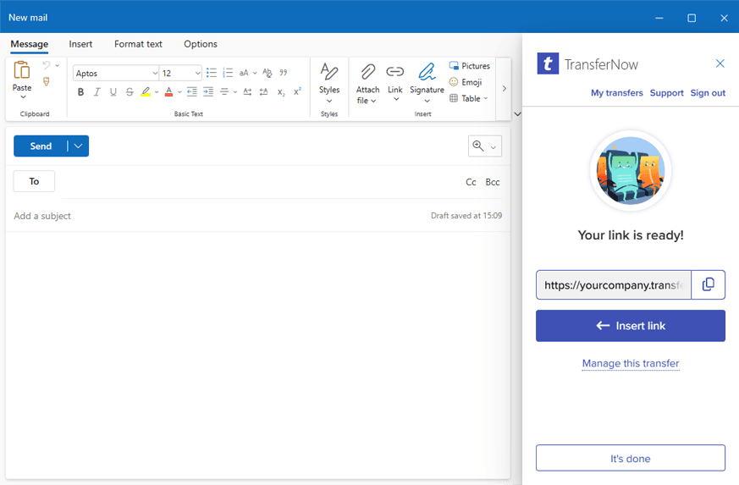
Task: Click the Signature pen icon
Action: (x=427, y=72)
